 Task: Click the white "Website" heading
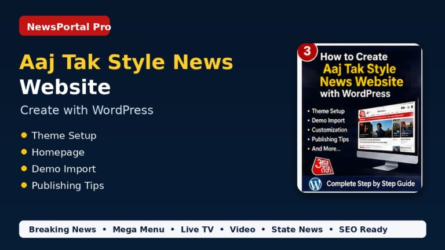click(x=65, y=87)
